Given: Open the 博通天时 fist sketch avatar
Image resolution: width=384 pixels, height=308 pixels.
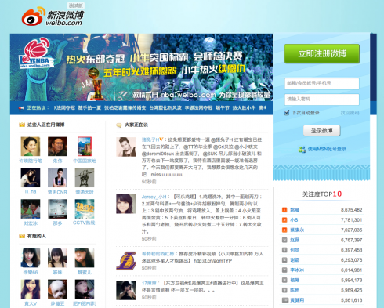Looking at the screenshot, I should tap(85, 178).
